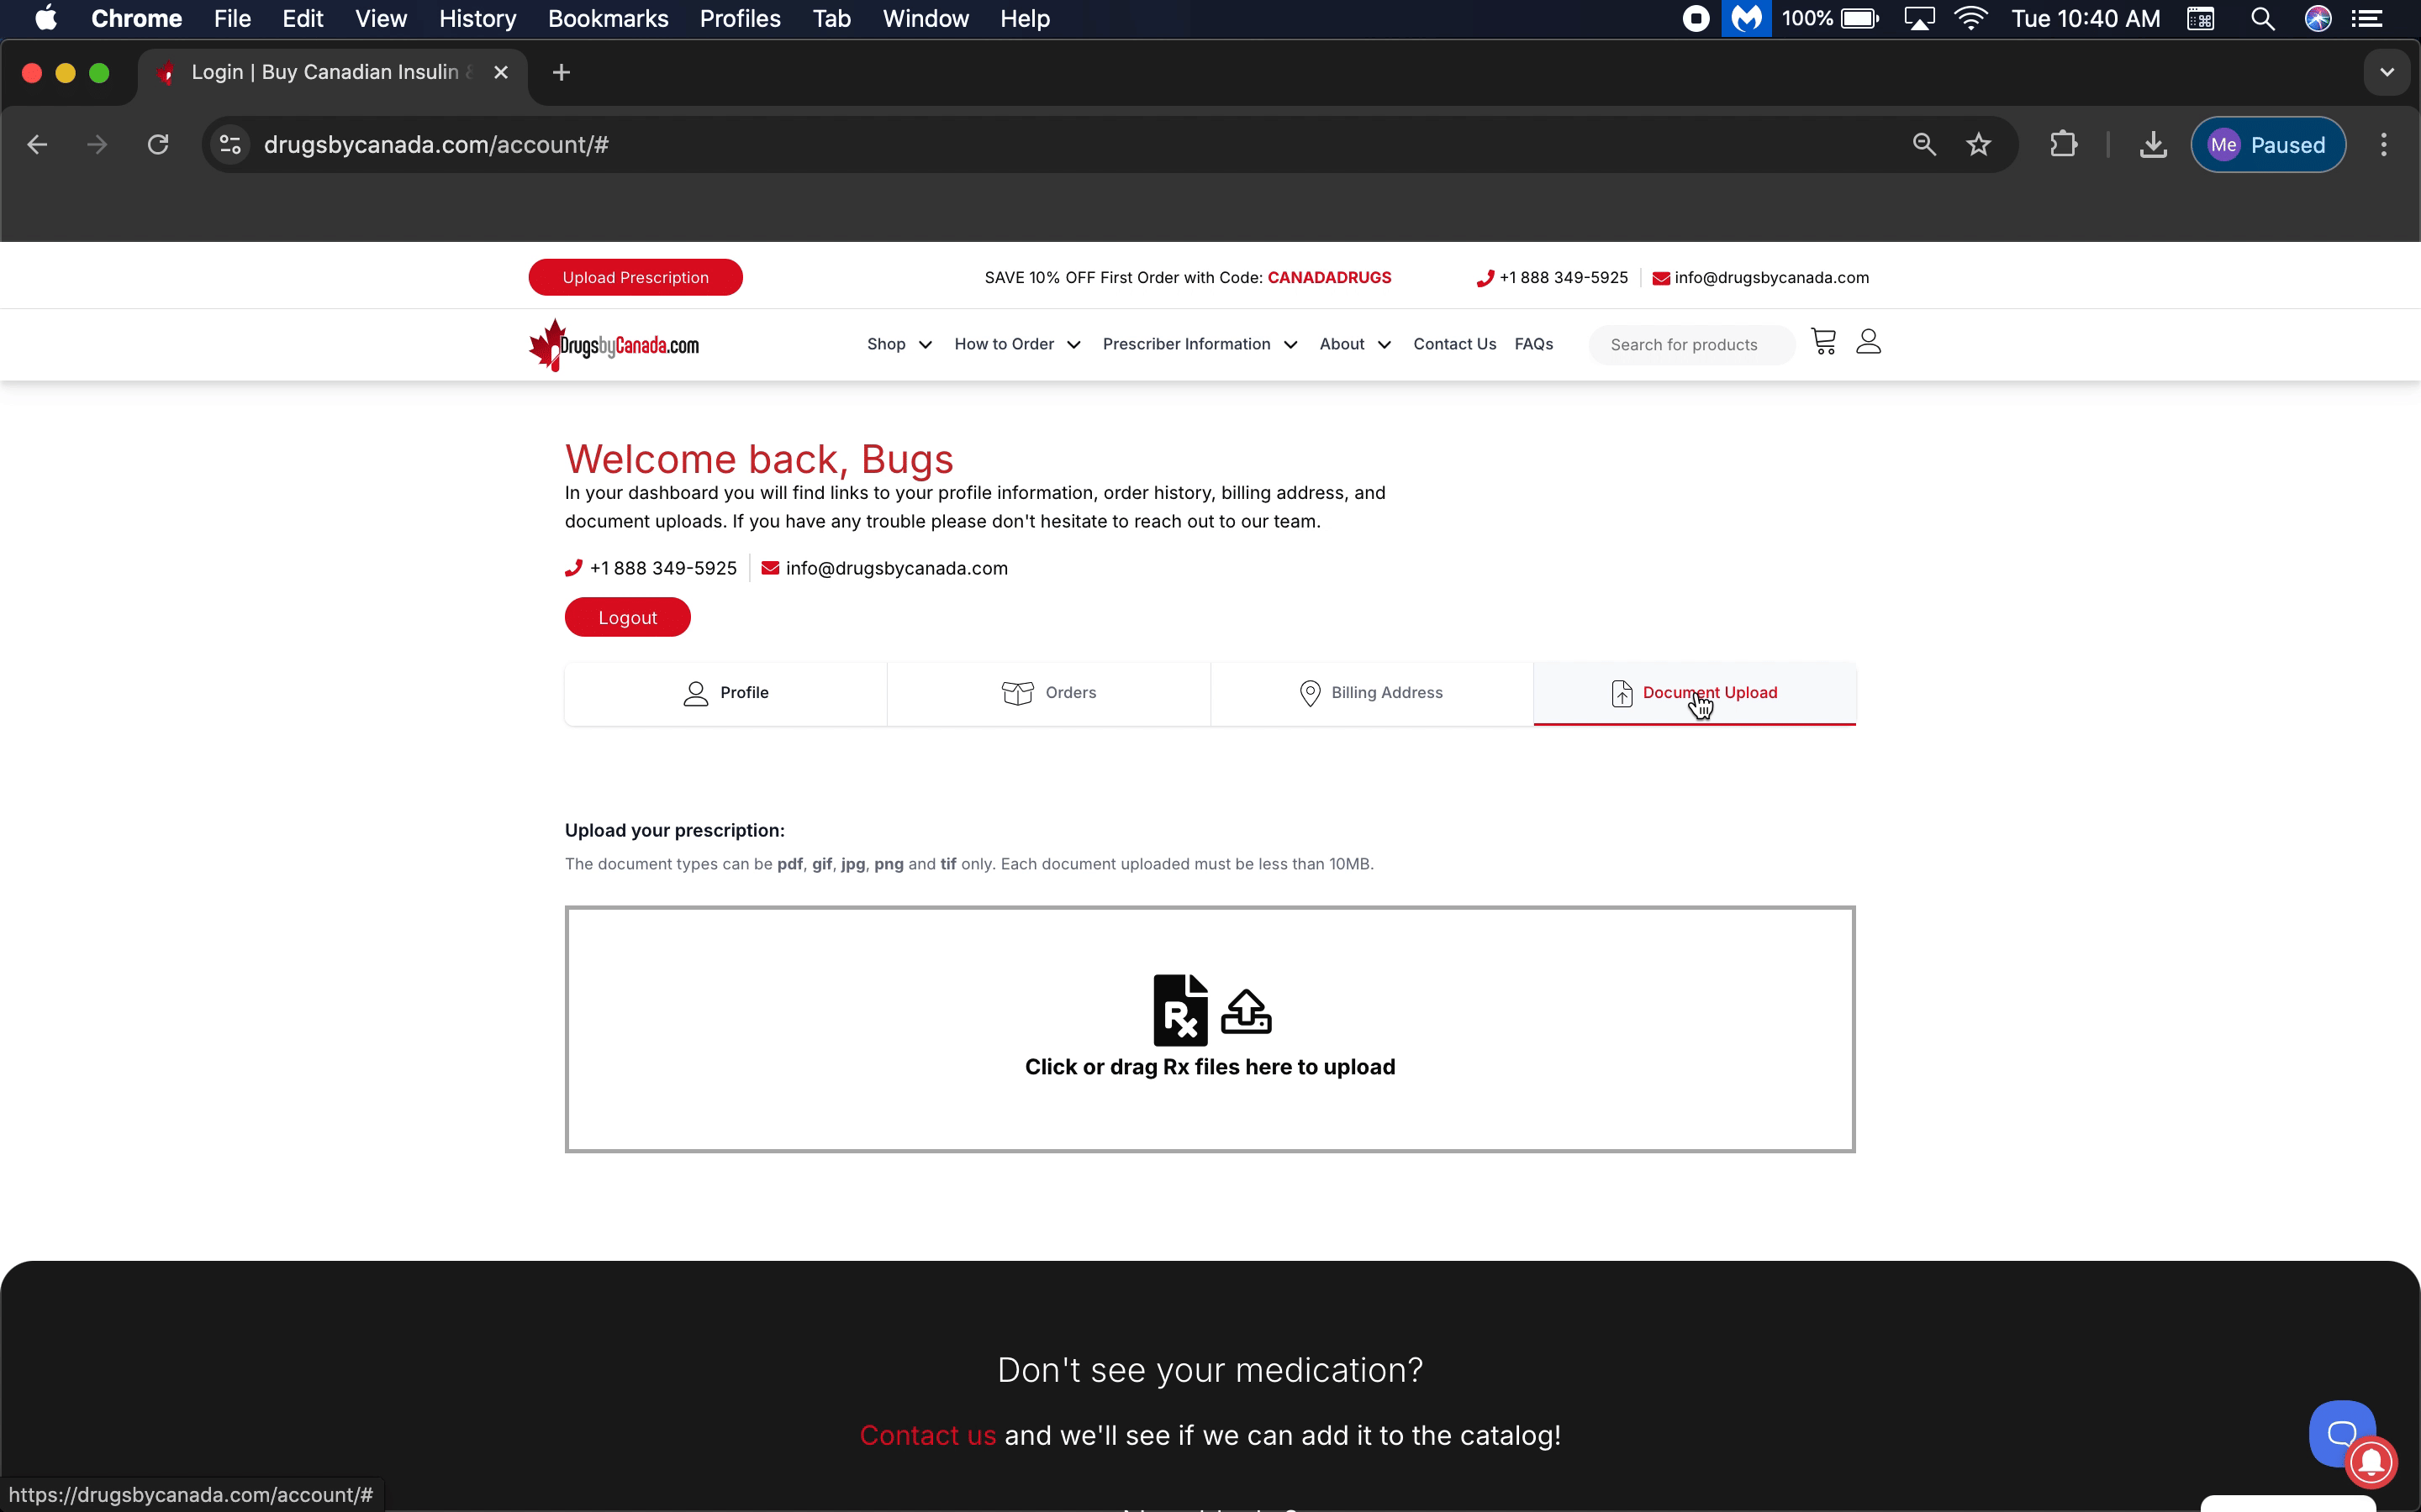This screenshot has width=2421, height=1512.
Task: Expand the Shop dropdown menu
Action: [899, 344]
